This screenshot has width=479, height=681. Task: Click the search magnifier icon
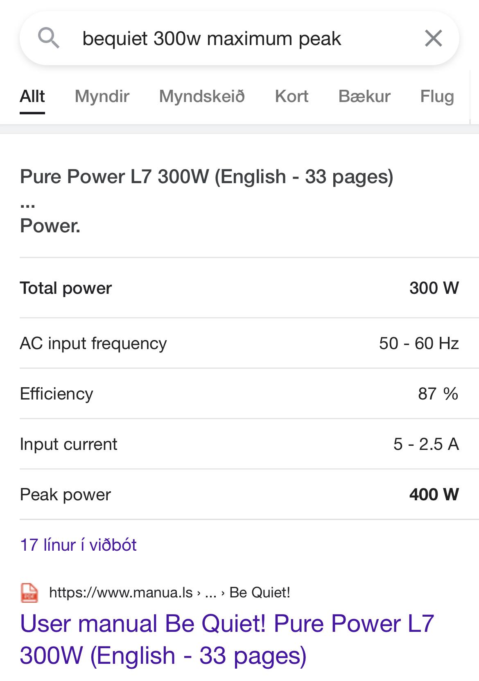point(49,38)
